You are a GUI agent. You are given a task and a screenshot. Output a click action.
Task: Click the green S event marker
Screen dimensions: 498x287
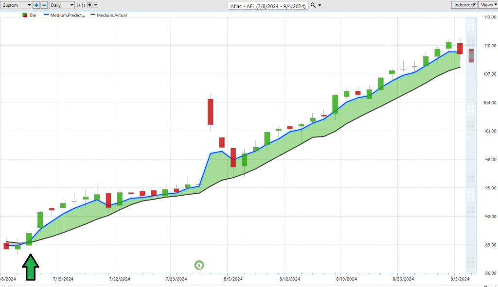point(199,265)
